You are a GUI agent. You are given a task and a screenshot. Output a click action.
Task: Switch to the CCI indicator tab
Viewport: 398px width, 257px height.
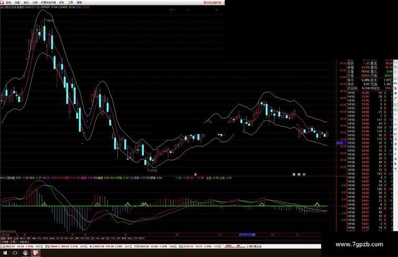coord(113,239)
